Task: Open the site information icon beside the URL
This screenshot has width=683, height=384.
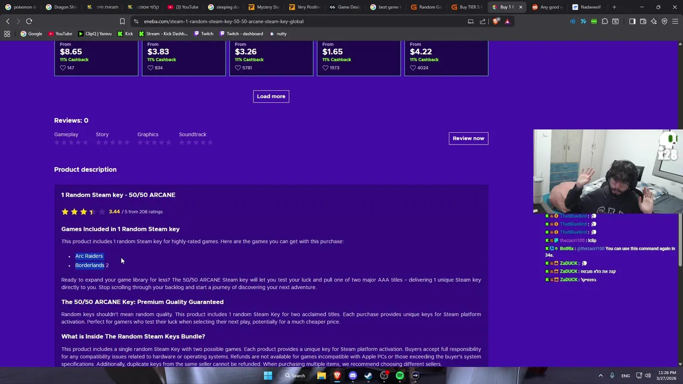Action: coord(136,21)
